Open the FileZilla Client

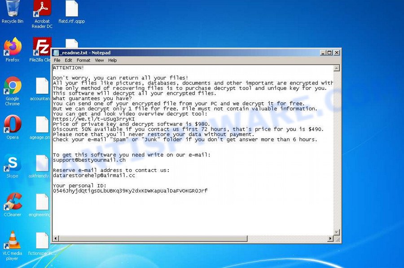tap(40, 47)
